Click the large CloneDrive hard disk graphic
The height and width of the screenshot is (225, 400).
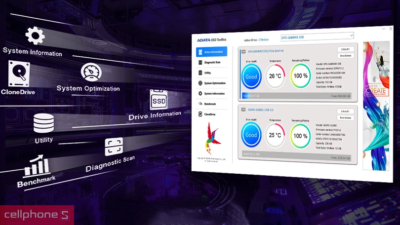click(x=19, y=74)
